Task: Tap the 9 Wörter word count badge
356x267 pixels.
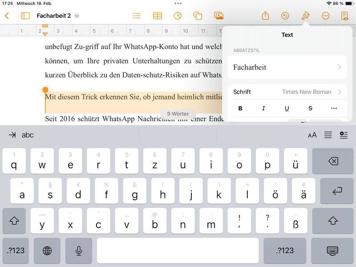Action: coord(178,113)
